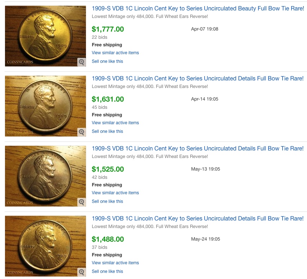Screen dimensions: 307x279
Task: Open the coin thumbnail for the $1,777.00 listing
Action: 45,36
